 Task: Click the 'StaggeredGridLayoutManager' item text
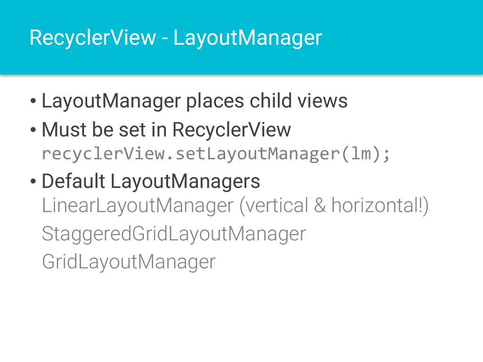174,234
